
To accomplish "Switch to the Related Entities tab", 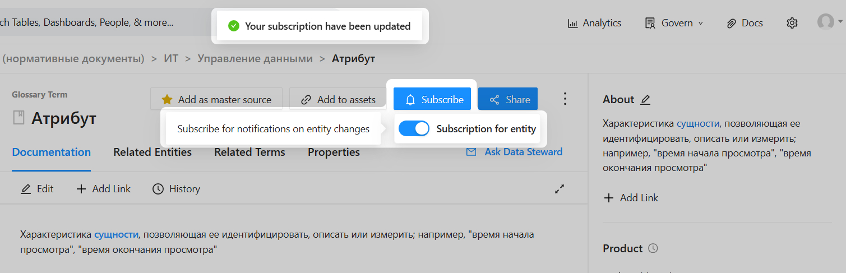I will tap(152, 152).
